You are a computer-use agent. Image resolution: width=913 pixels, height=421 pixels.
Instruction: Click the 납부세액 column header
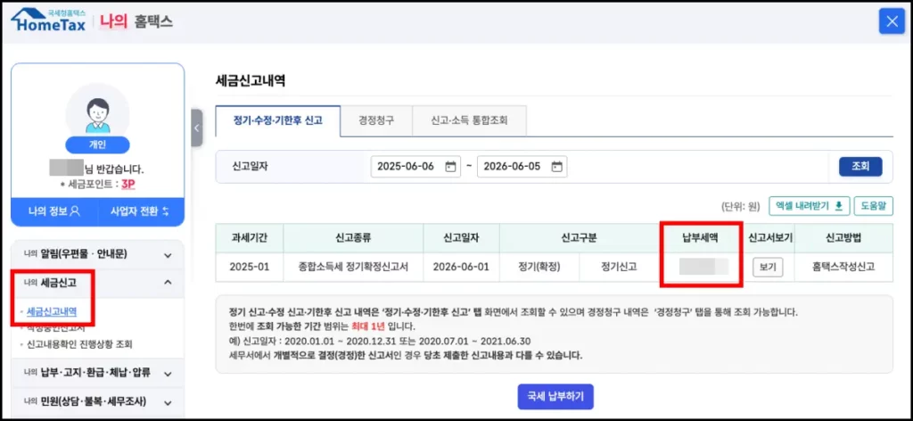pyautogui.click(x=702, y=238)
